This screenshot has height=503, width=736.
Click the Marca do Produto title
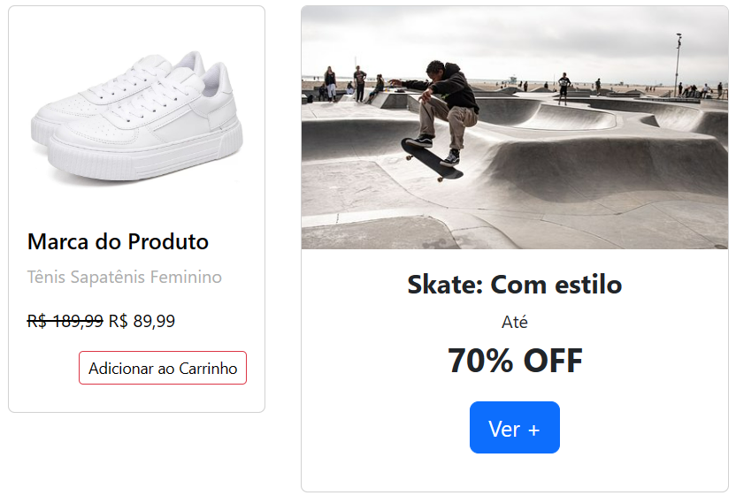118,241
